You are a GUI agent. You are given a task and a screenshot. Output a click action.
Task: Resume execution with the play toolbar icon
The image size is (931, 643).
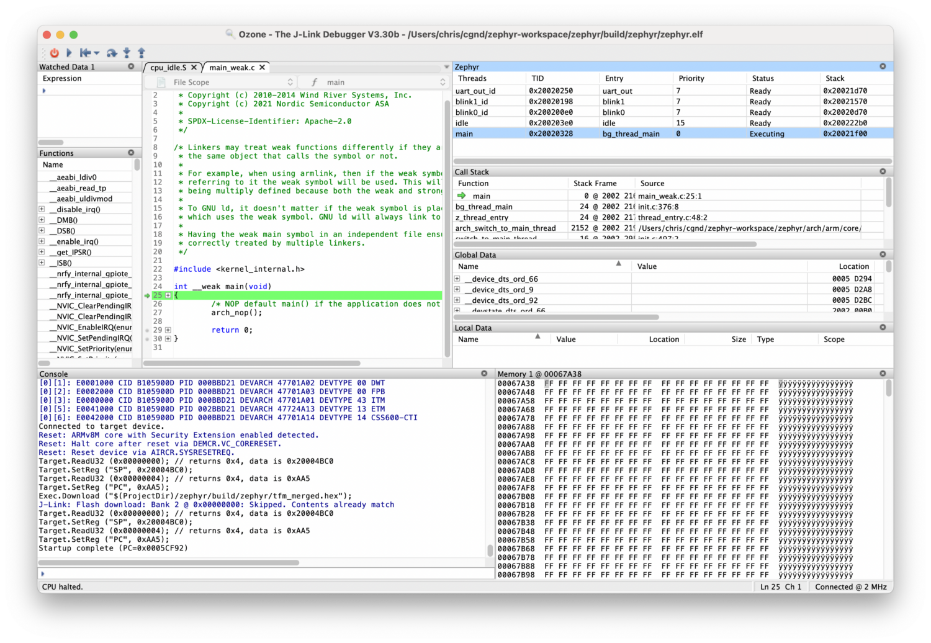[x=69, y=53]
